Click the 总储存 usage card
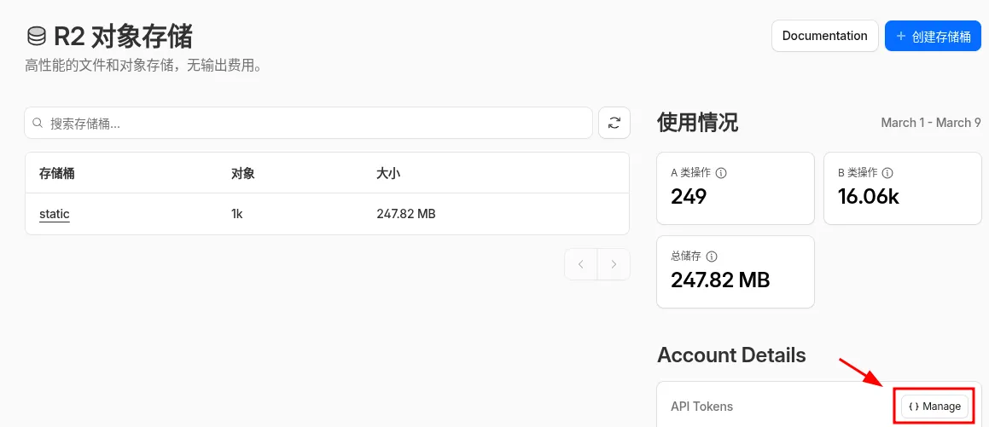989x427 pixels. 735,272
